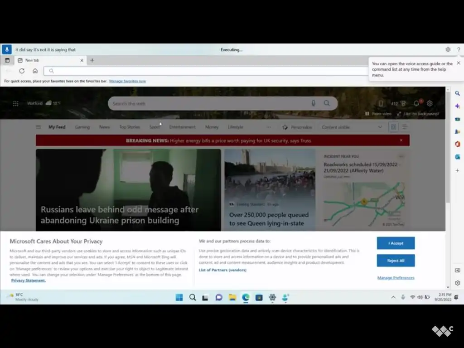Viewport: 464px width, 348px height.
Task: Click the web search magnifier icon
Action: pos(327,103)
